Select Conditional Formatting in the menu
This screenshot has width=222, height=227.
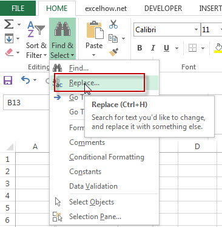point(104,157)
